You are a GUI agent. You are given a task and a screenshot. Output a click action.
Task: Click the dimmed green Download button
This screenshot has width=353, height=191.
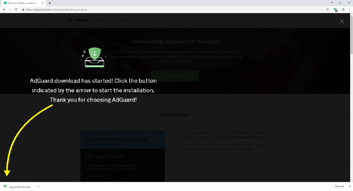(175, 76)
